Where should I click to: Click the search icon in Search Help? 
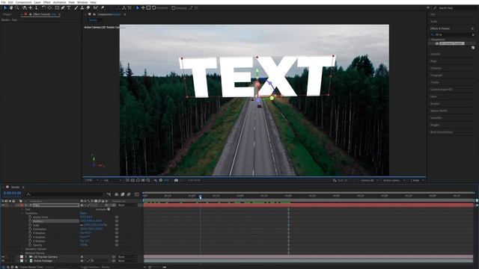coord(435,8)
